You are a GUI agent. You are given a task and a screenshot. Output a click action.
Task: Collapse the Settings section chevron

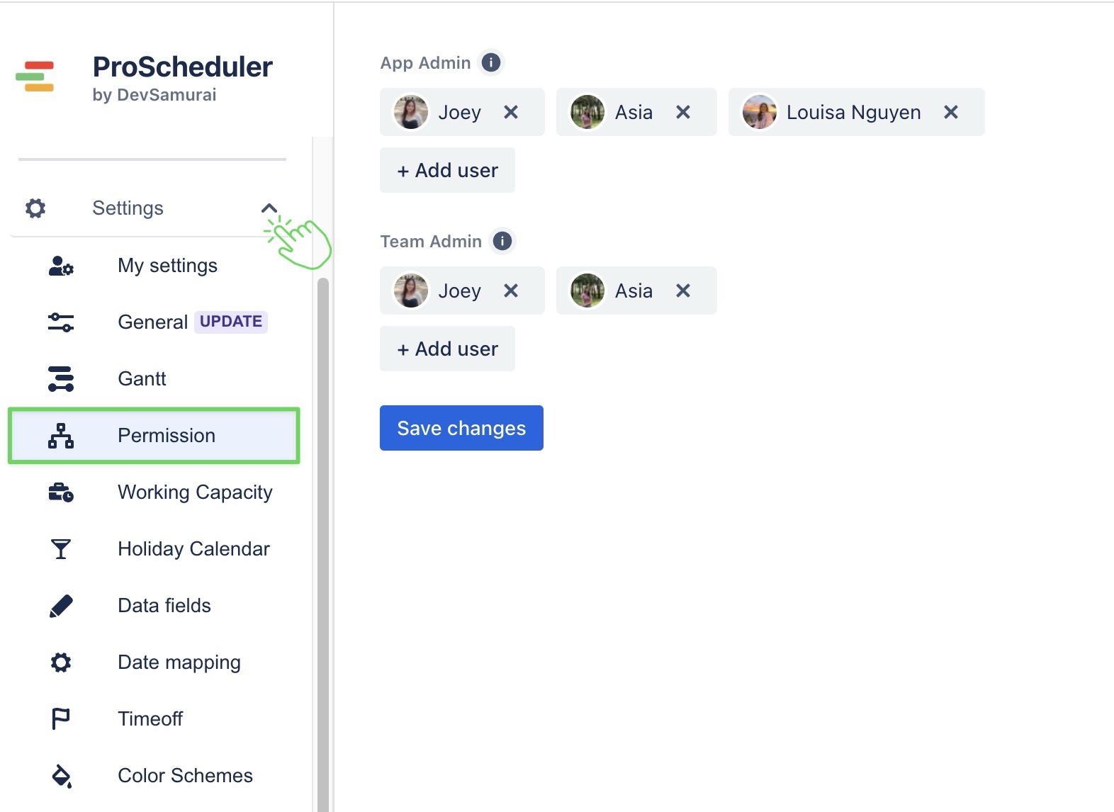269,208
